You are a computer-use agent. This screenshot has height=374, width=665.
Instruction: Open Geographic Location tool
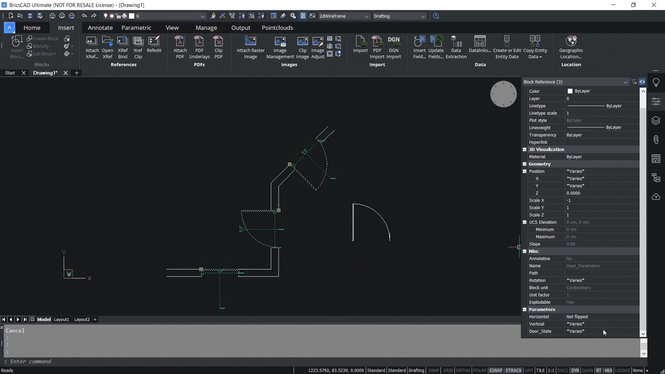click(x=571, y=47)
